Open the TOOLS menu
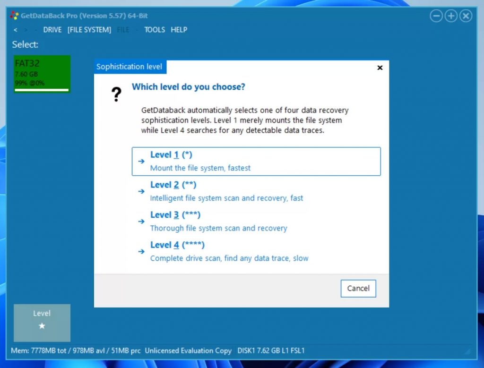Image resolution: width=484 pixels, height=368 pixels. coord(154,29)
